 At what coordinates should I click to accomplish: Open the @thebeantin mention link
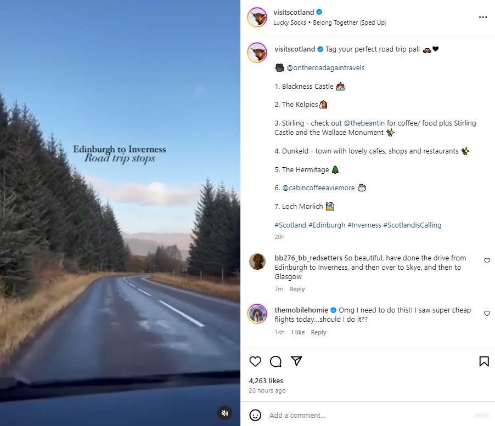pyautogui.click(x=364, y=123)
